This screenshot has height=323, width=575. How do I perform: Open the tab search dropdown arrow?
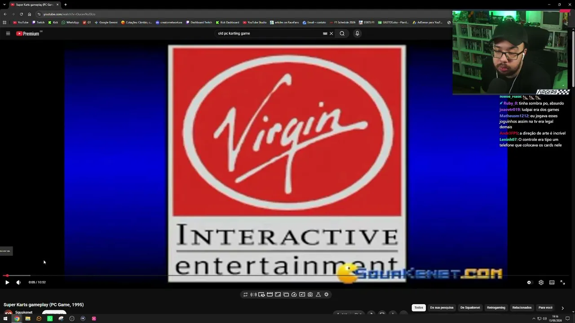pyautogui.click(x=4, y=4)
